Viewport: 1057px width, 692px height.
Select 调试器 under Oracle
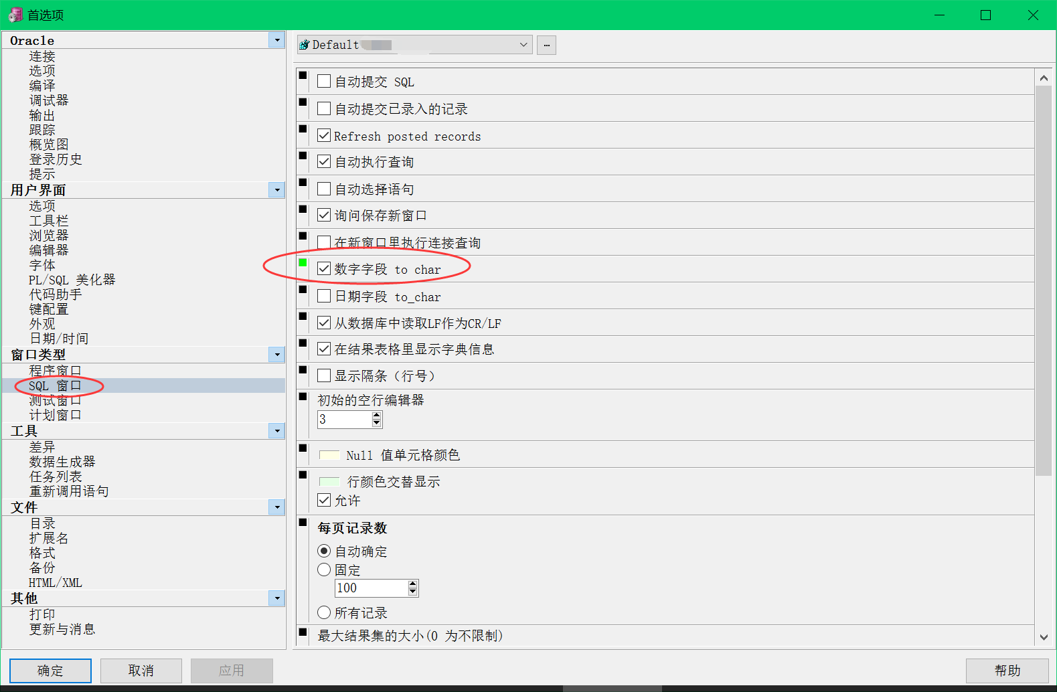[x=49, y=100]
